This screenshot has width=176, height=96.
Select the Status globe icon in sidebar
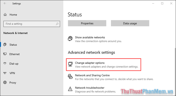pyautogui.click(x=5, y=45)
